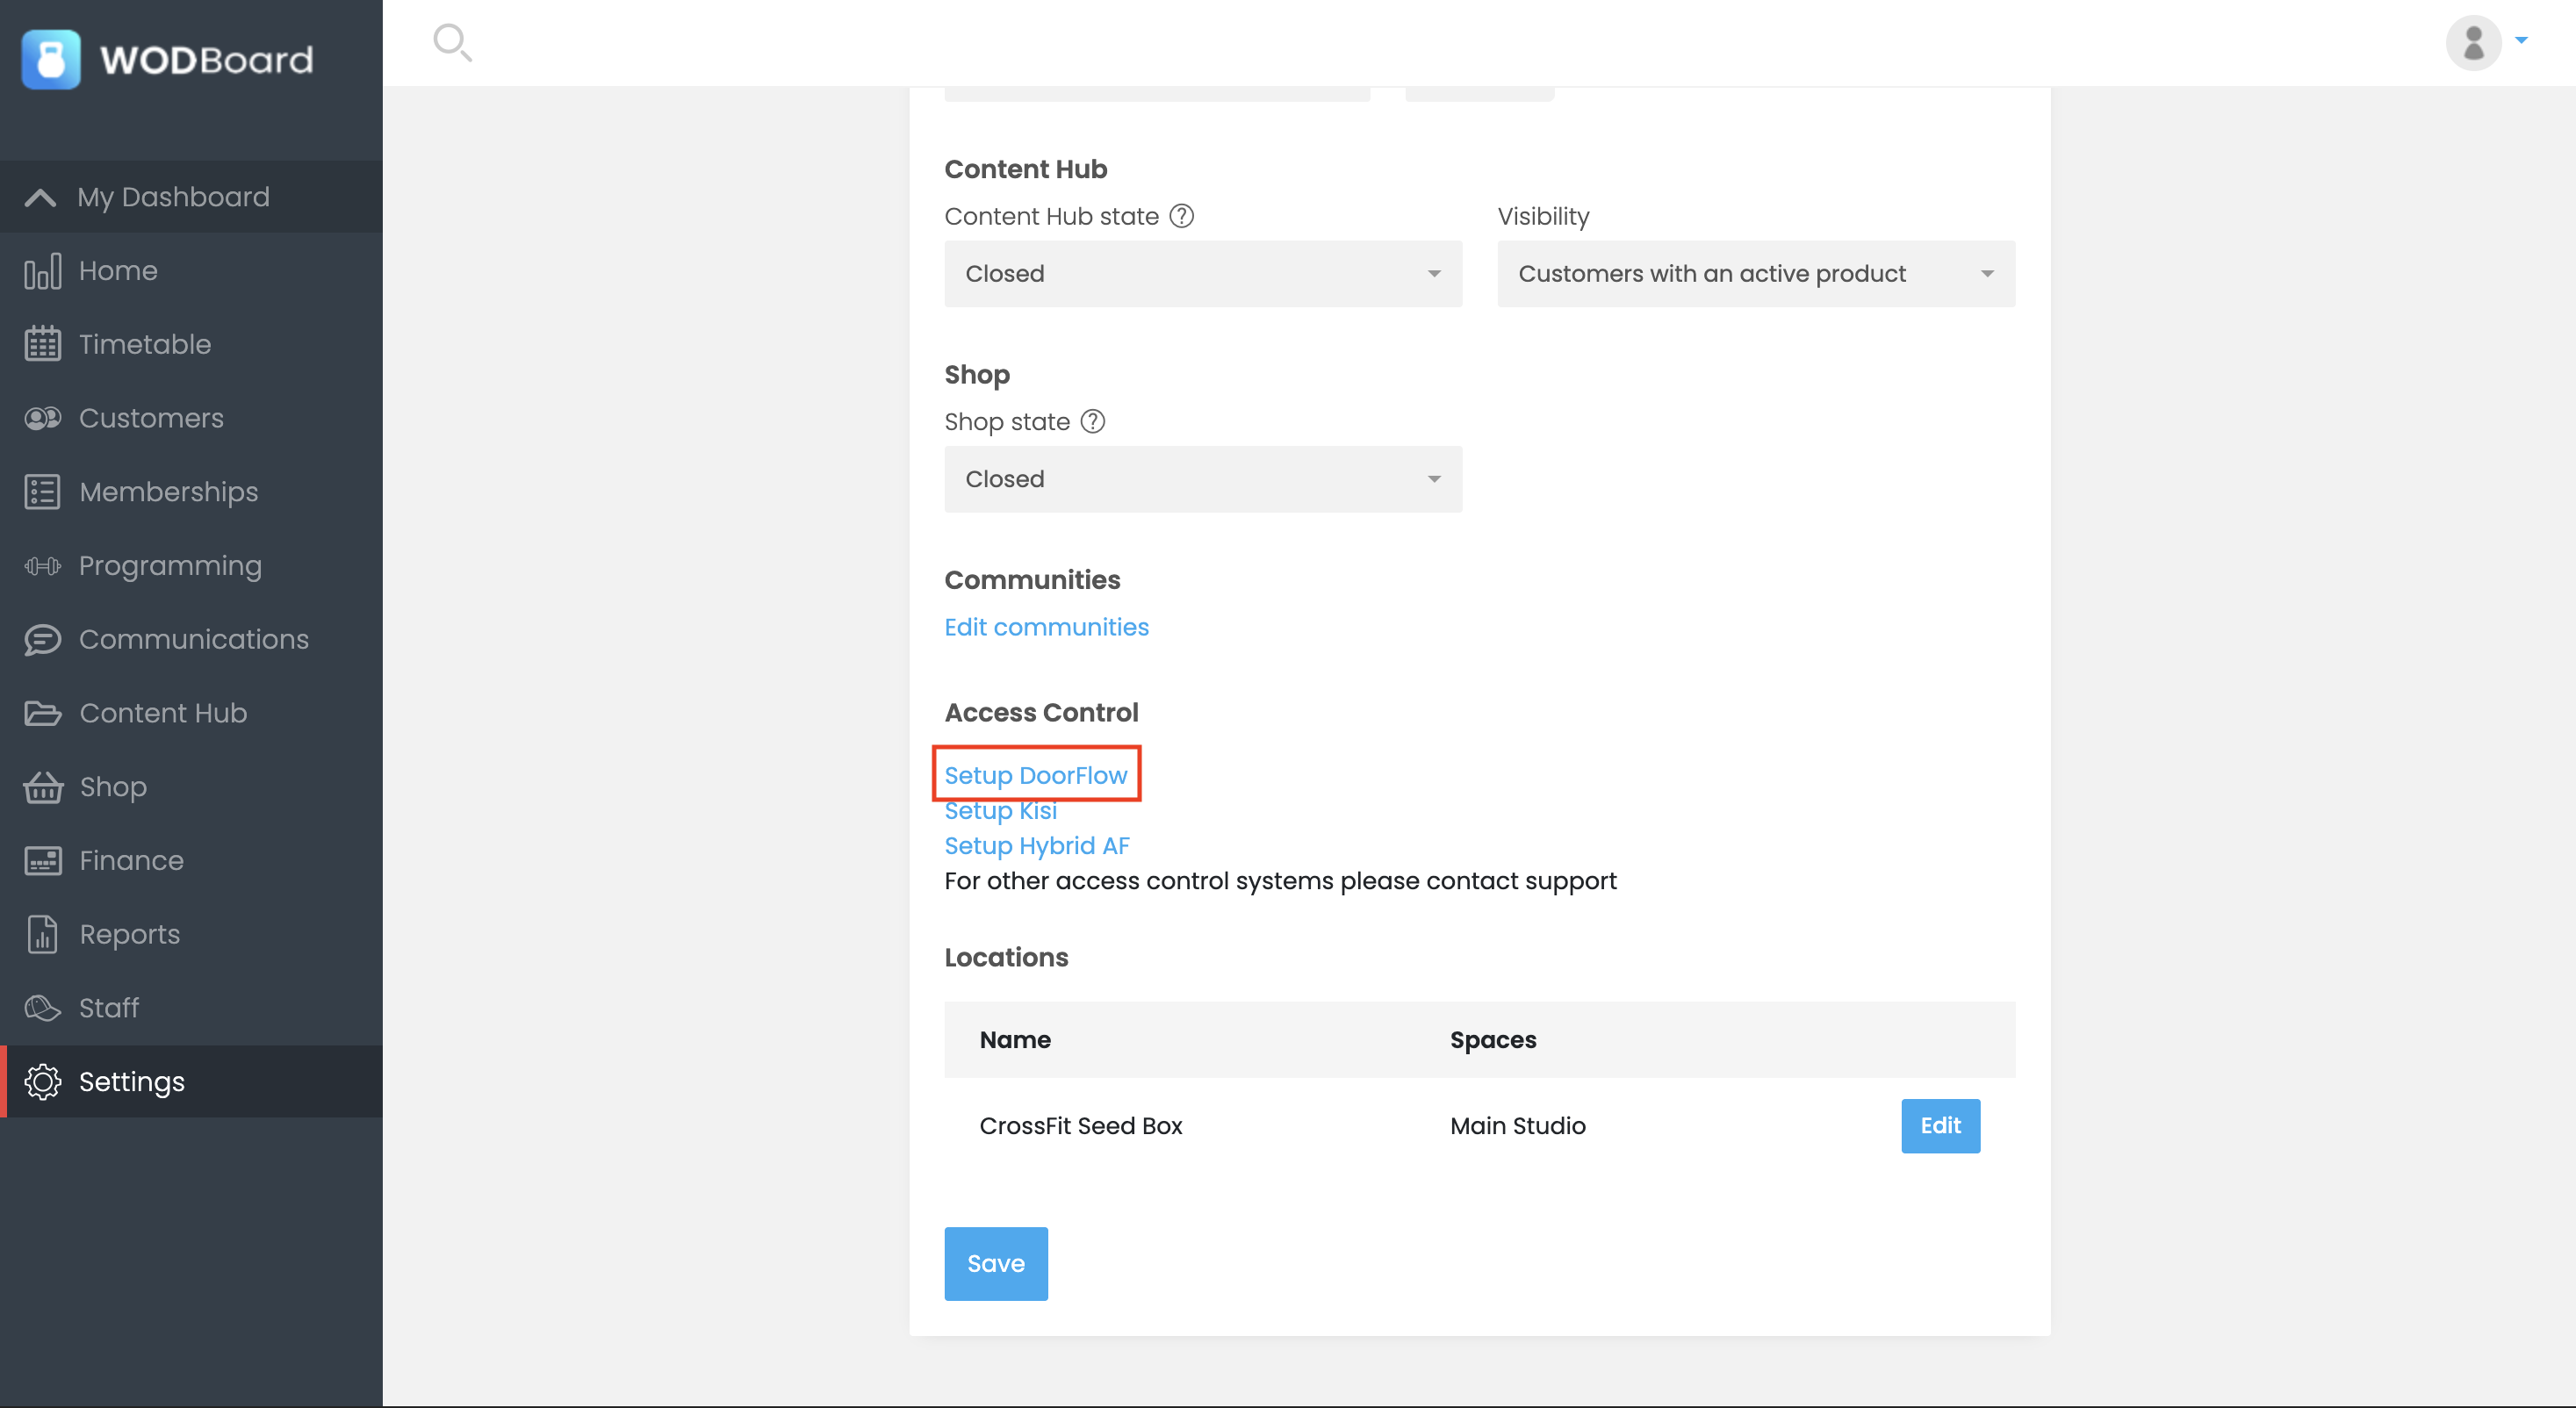Select Customers in the sidebar menu
The width and height of the screenshot is (2576, 1408).
click(x=151, y=418)
